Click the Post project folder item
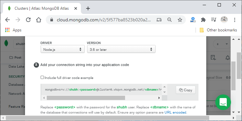This screenshot has height=121, width=242. pyautogui.click(x=16, y=58)
